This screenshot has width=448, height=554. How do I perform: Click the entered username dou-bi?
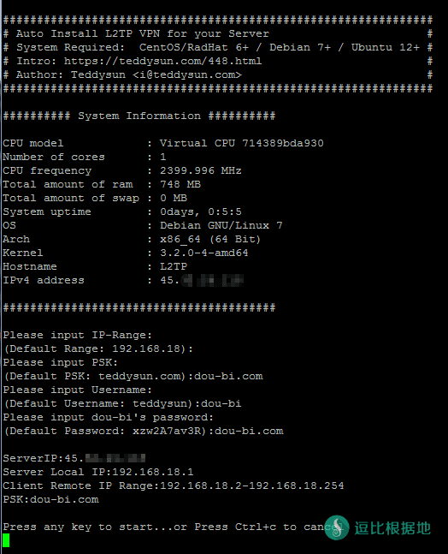coord(221,403)
